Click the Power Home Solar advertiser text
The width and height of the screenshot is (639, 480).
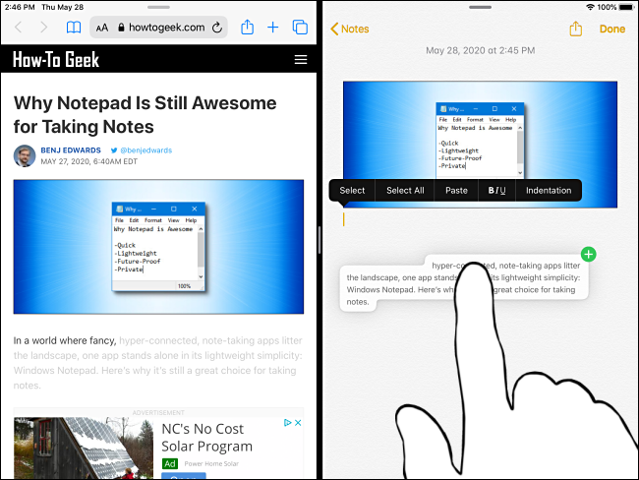point(211,463)
